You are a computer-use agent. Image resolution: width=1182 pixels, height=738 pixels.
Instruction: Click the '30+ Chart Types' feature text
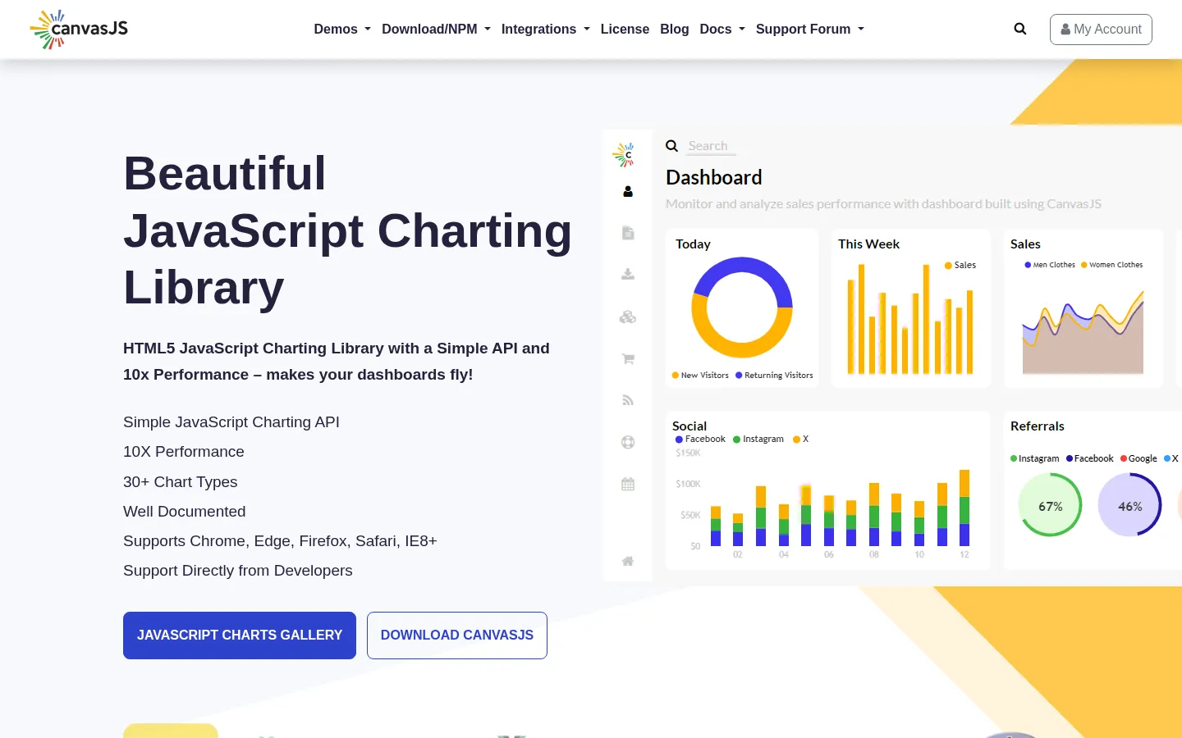point(181,482)
